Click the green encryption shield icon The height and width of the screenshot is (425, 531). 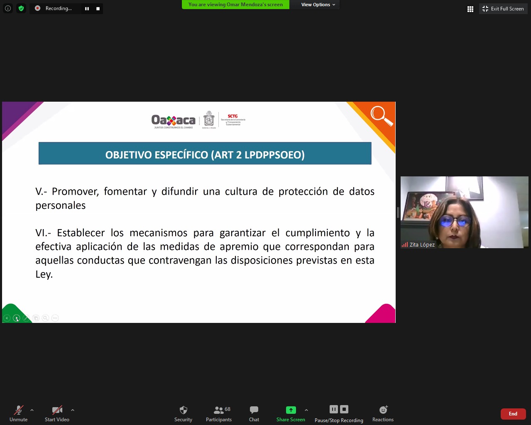click(x=21, y=8)
